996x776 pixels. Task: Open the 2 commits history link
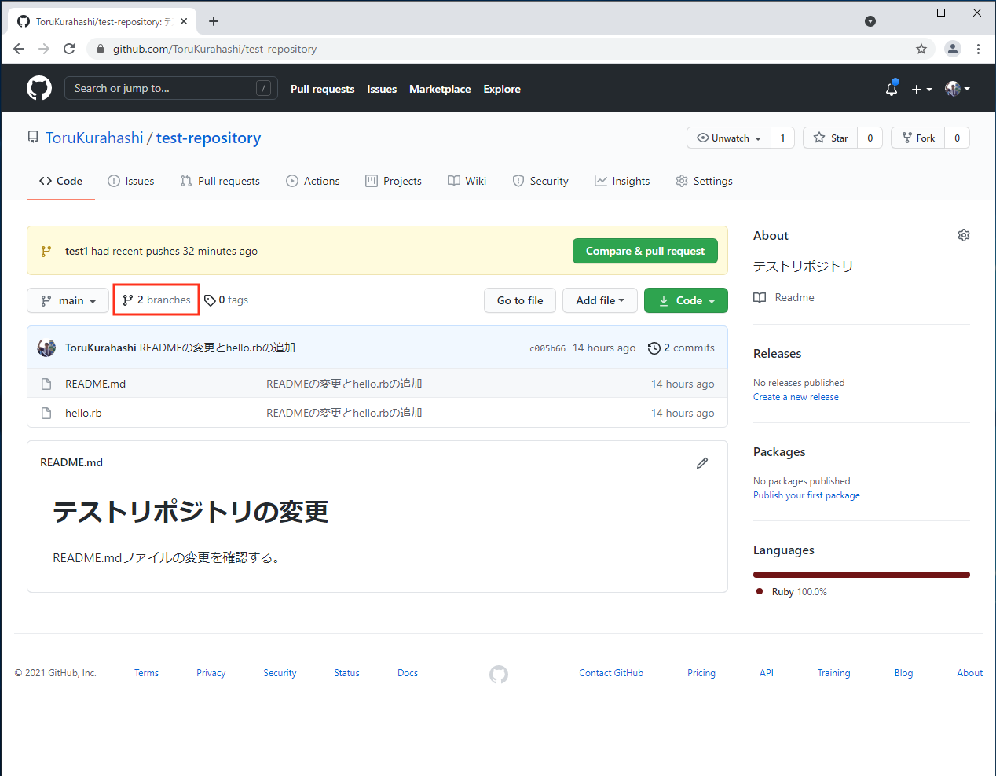click(x=681, y=348)
